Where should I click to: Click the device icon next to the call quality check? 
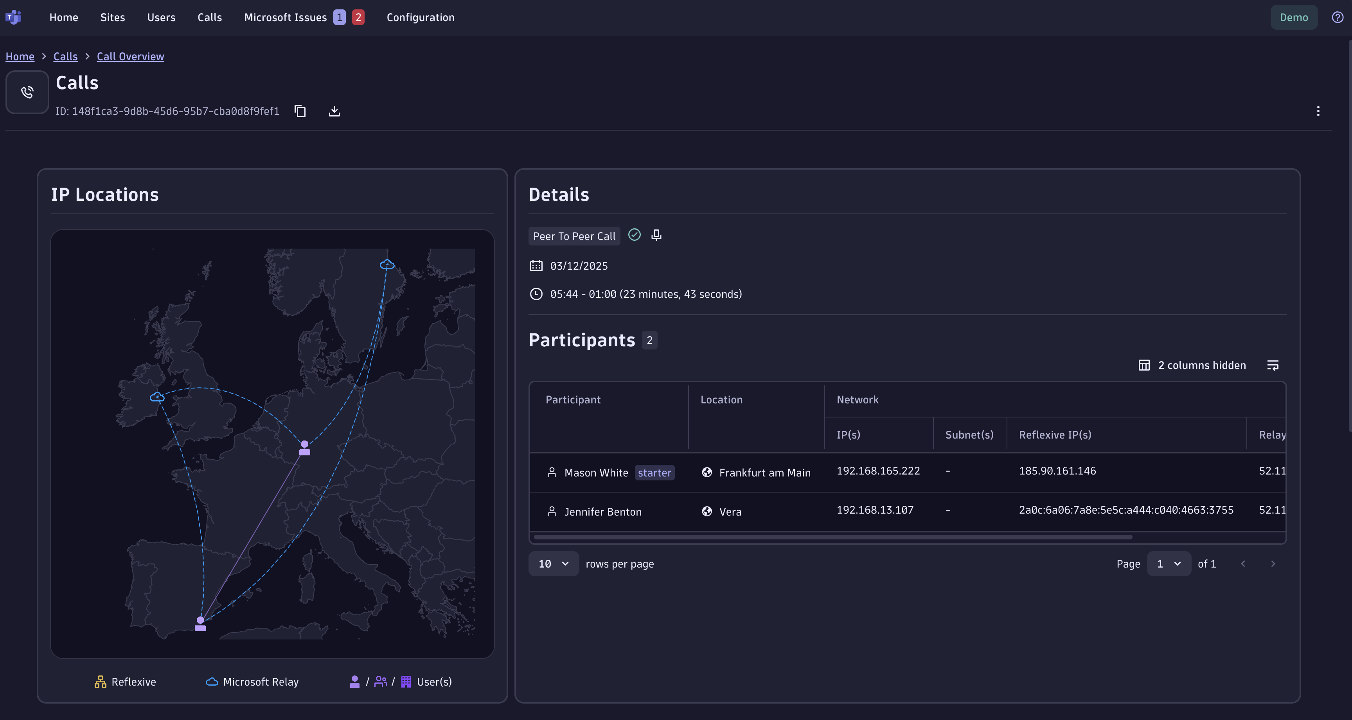click(656, 235)
